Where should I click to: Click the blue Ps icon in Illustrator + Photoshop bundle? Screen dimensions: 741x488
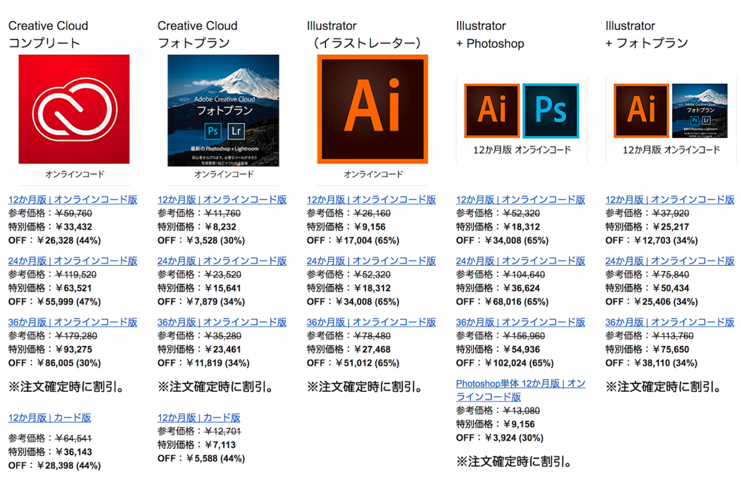pos(551,111)
